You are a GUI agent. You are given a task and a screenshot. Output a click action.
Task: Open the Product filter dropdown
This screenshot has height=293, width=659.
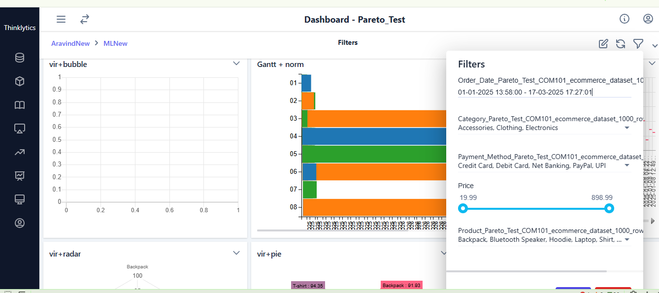[x=627, y=240]
